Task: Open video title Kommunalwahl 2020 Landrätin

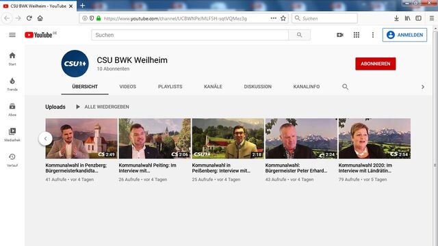Action: [365, 168]
